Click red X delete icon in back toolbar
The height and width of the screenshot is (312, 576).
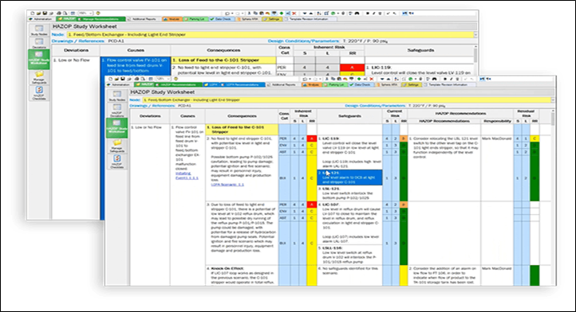coord(294,14)
